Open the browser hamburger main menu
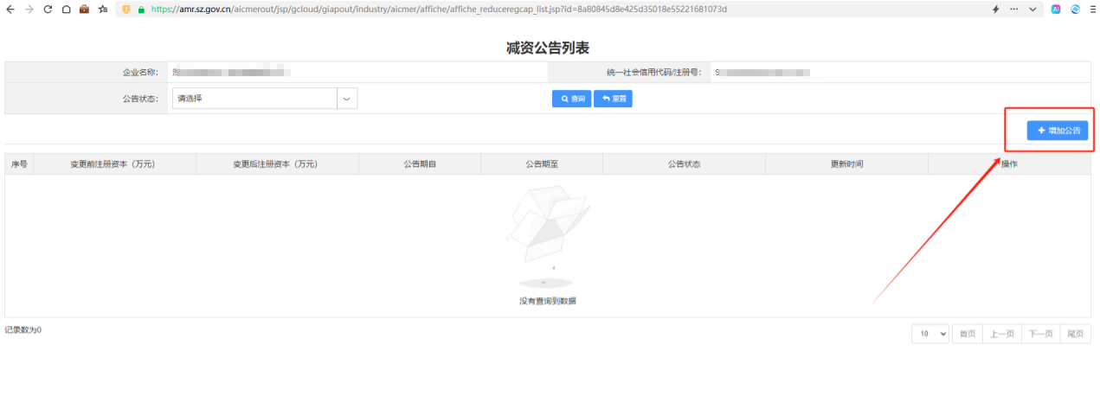 [1092, 9]
